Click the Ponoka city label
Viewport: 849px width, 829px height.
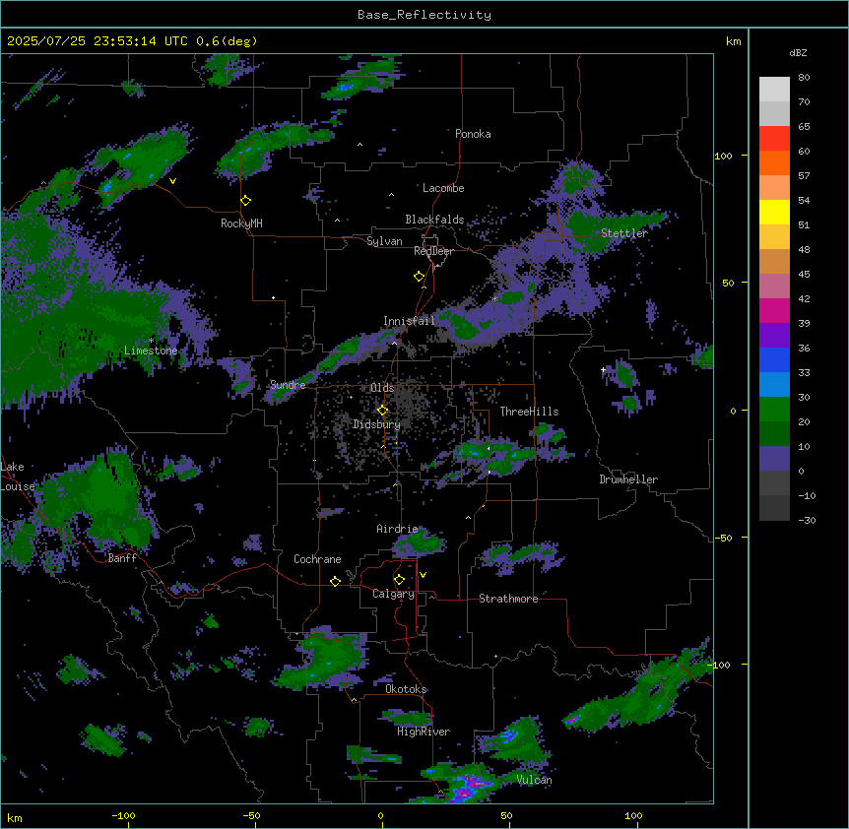point(473,134)
